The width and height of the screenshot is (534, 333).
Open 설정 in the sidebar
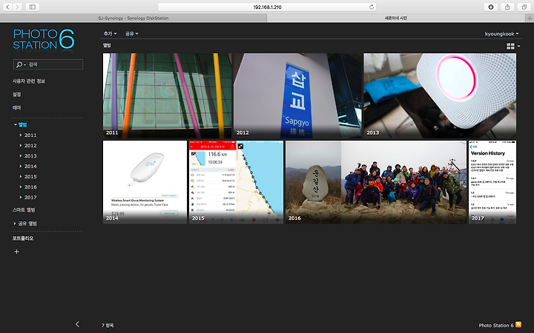point(16,95)
